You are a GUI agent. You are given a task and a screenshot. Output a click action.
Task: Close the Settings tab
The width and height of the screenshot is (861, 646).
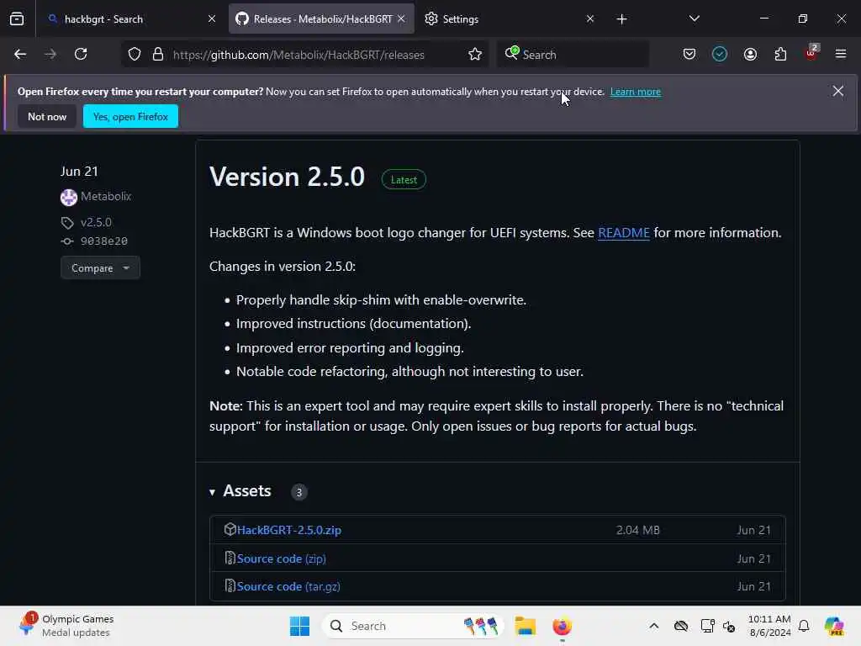click(x=590, y=19)
